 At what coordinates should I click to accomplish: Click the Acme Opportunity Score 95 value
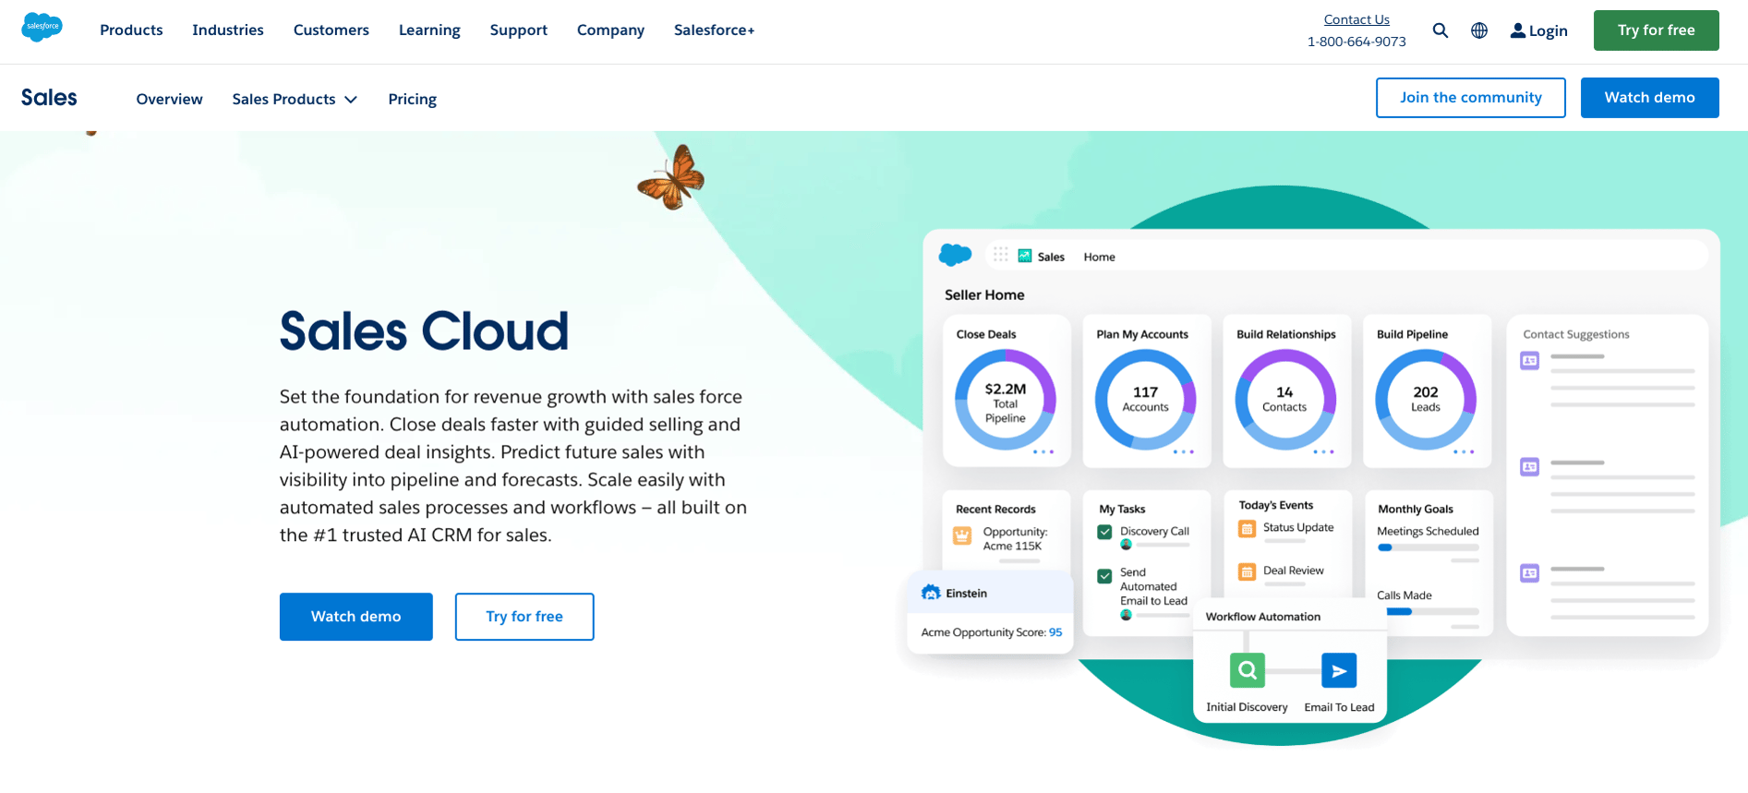pos(1055,632)
